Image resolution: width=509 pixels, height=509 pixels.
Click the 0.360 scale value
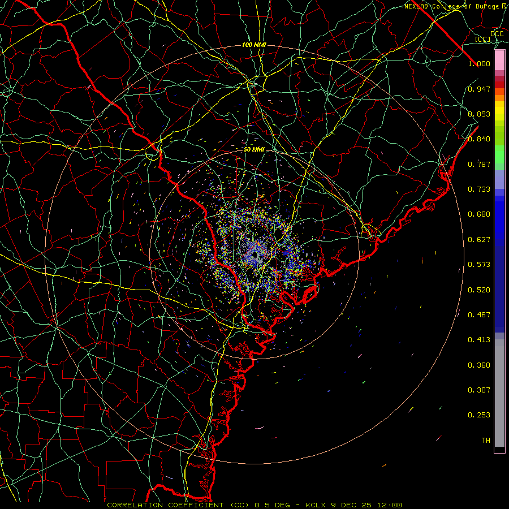click(x=479, y=365)
